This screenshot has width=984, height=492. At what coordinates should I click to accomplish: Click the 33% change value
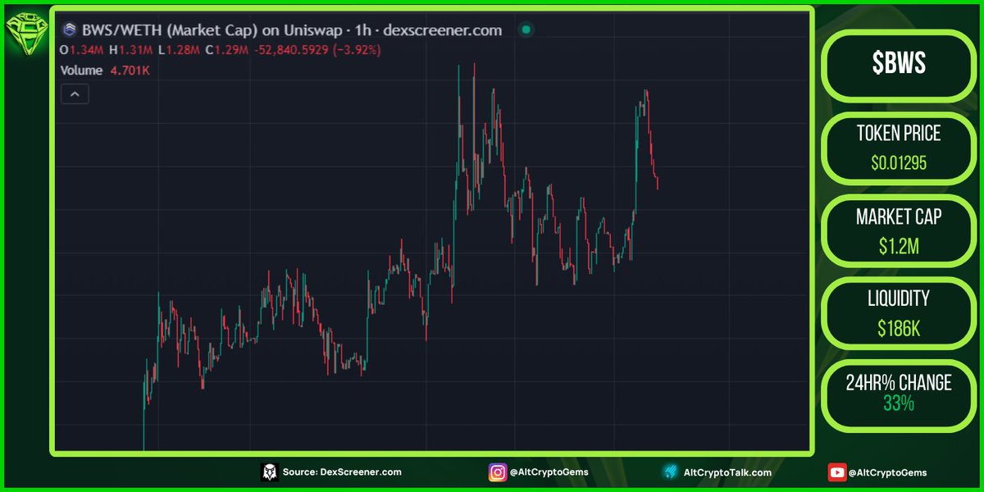coord(899,403)
